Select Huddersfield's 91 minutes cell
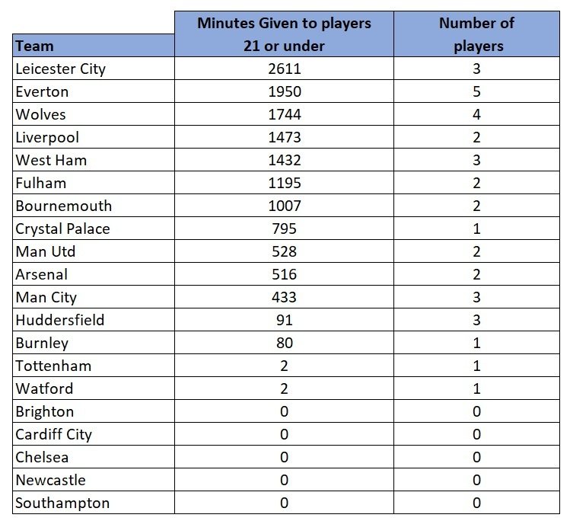The image size is (570, 521). click(284, 320)
